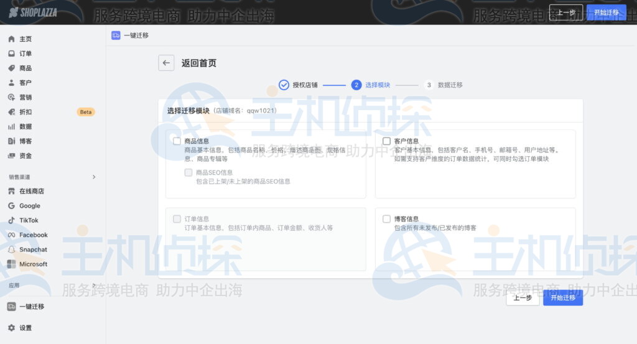
Task: Open the 折扣 discount icon
Action: pyautogui.click(x=11, y=112)
